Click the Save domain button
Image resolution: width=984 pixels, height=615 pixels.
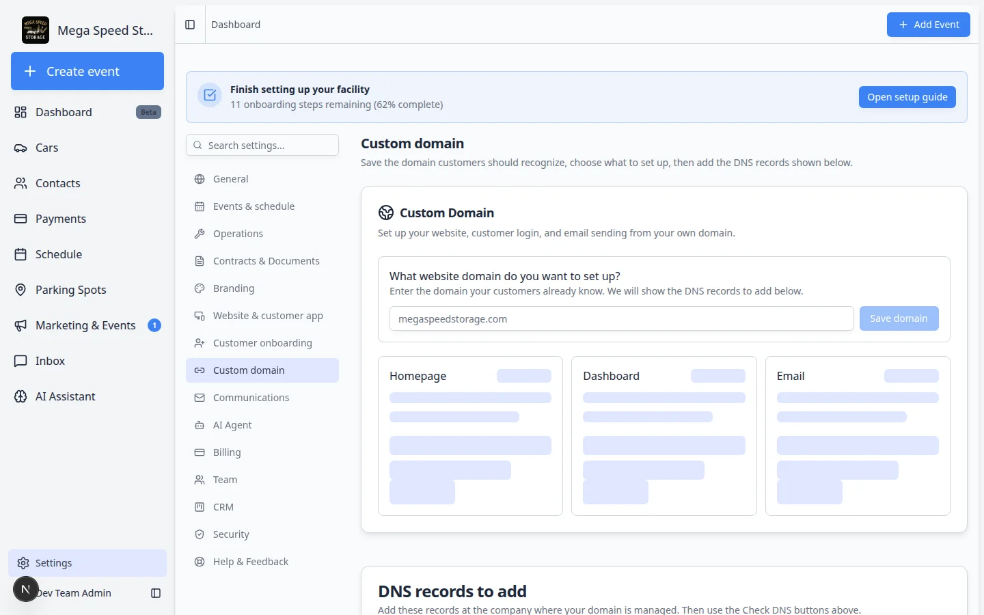(x=899, y=318)
